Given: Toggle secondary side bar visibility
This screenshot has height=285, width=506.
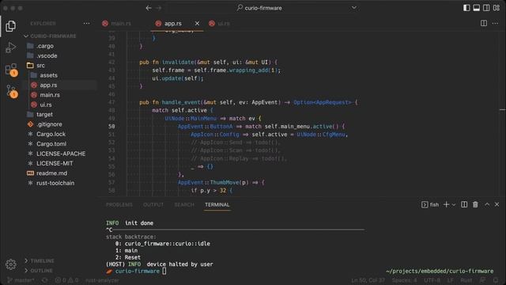Looking at the screenshot, I should pyautogui.click(x=486, y=8).
